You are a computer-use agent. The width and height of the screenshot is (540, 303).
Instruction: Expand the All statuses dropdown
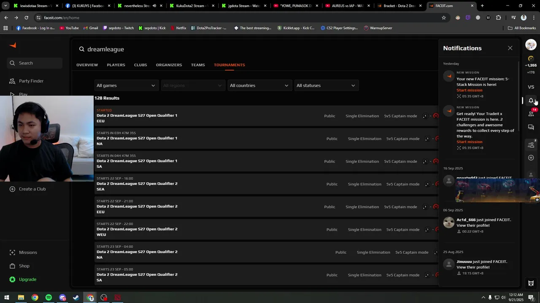pyautogui.click(x=326, y=85)
